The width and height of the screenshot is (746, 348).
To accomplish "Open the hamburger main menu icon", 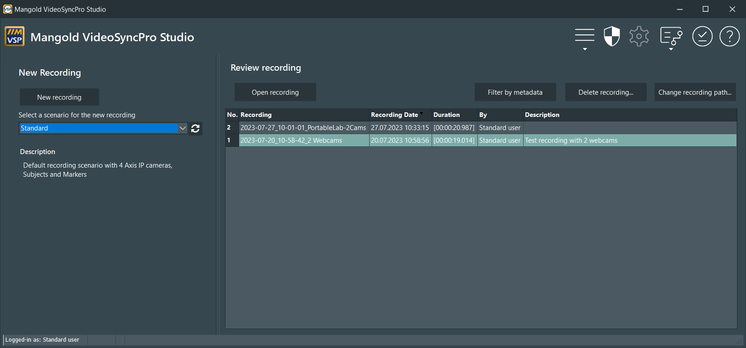I will (585, 37).
